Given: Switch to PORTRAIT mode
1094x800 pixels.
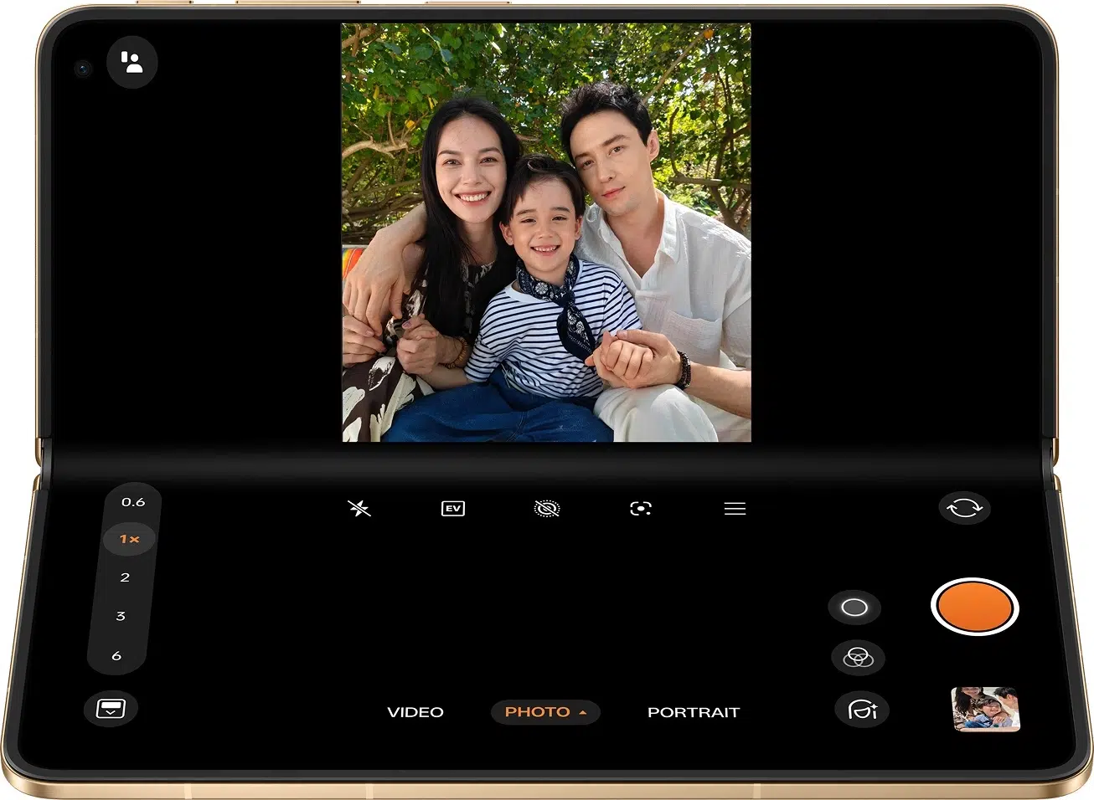Looking at the screenshot, I should pyautogui.click(x=693, y=712).
